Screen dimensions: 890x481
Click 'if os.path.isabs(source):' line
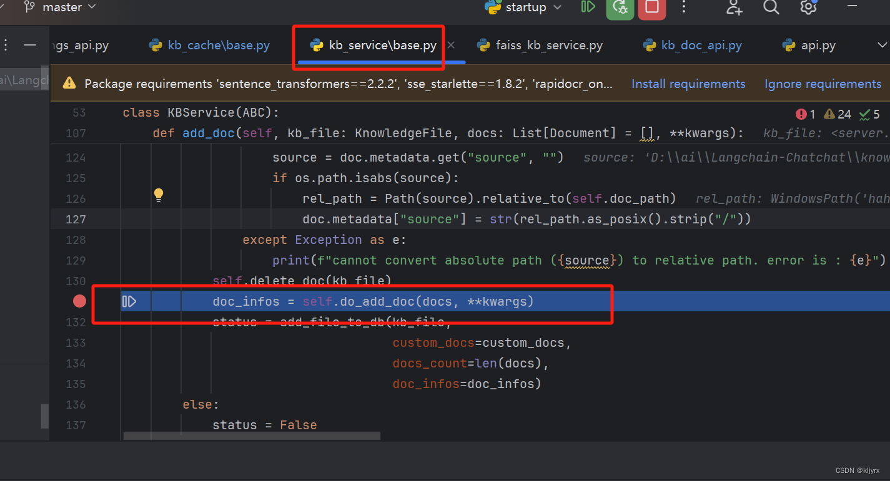point(365,178)
